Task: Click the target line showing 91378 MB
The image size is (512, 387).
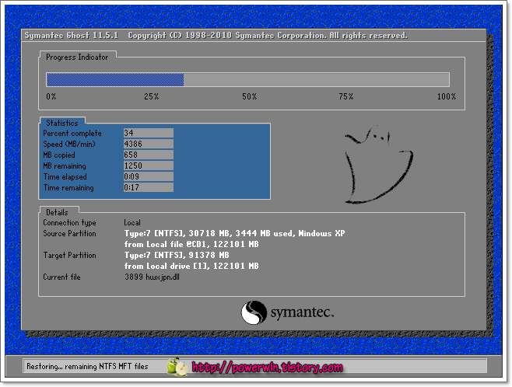Action: click(177, 255)
